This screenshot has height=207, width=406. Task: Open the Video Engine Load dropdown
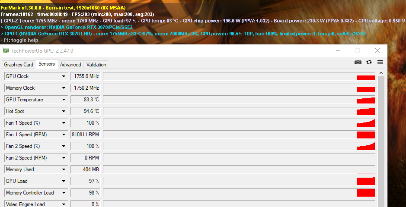click(64, 204)
